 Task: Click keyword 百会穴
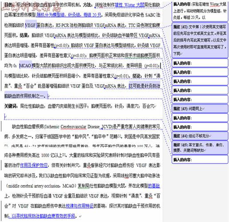148,106
